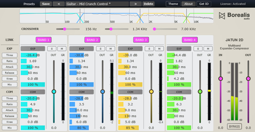The height and width of the screenshot is (132, 255).
Task: Click Band 4 green output fader knob
Action: click(200, 92)
